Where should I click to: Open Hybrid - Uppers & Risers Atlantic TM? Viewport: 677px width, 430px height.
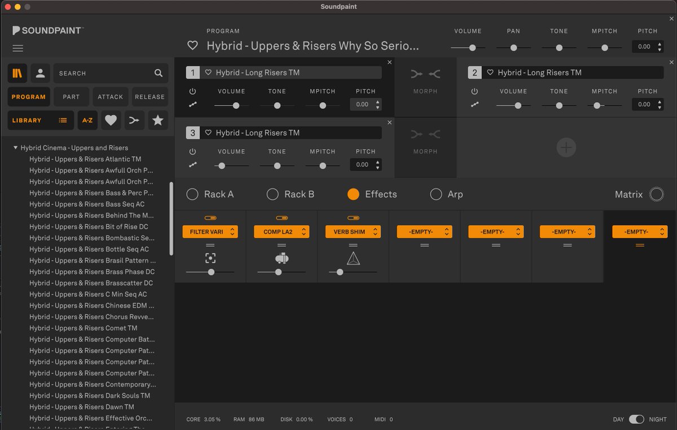click(x=85, y=159)
